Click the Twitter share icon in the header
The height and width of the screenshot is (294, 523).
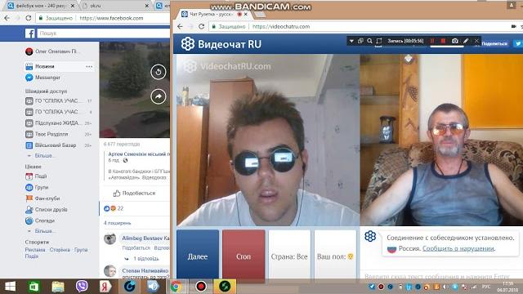click(x=518, y=43)
